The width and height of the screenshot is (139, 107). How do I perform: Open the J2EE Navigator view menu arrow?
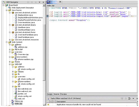pos(39,2)
